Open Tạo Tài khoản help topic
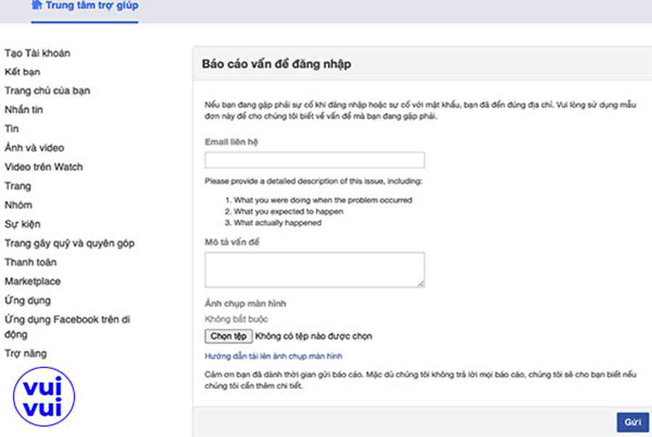 [38, 53]
